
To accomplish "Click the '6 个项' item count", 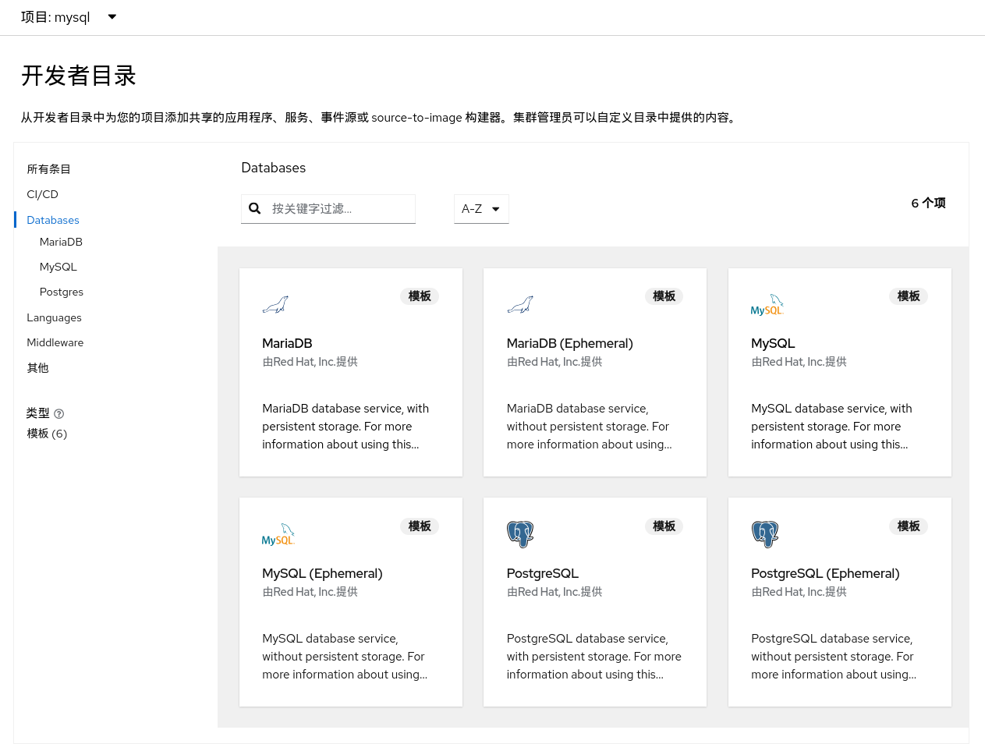I will tap(928, 203).
